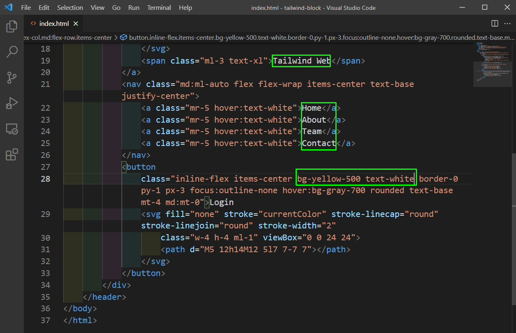
Task: Click the closing </html> tag on line 37
Action: pyautogui.click(x=80, y=321)
